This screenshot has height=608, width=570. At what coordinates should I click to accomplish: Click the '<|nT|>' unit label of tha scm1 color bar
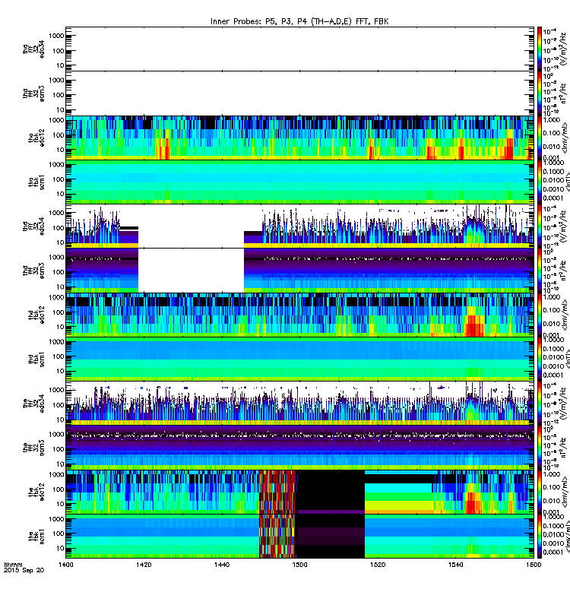click(x=567, y=182)
